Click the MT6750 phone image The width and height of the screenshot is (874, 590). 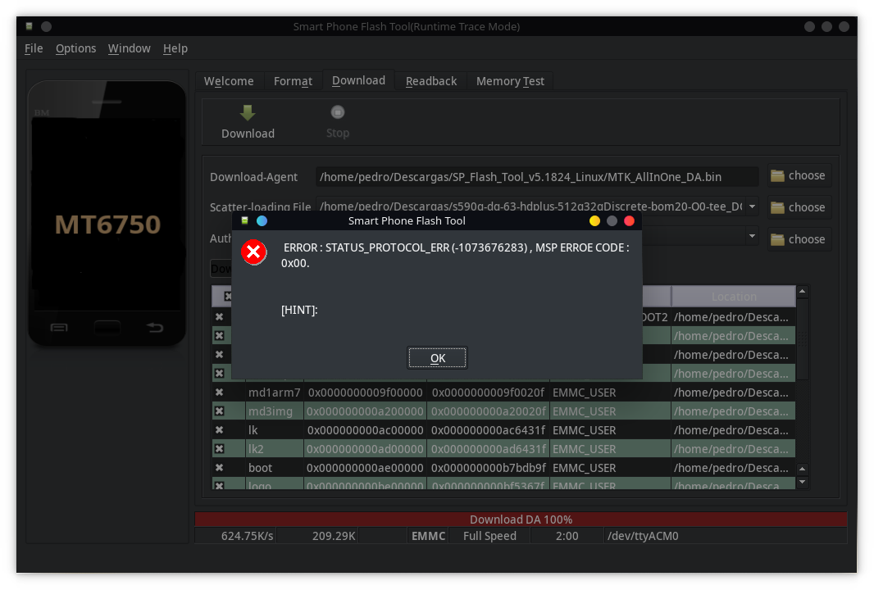click(107, 213)
